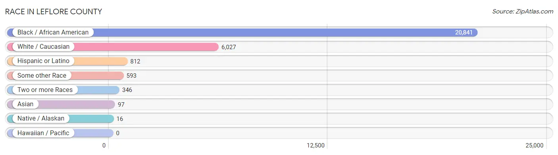Click the Race in Leflore County title
Viewport: 558px width, 155px height.
54,11
